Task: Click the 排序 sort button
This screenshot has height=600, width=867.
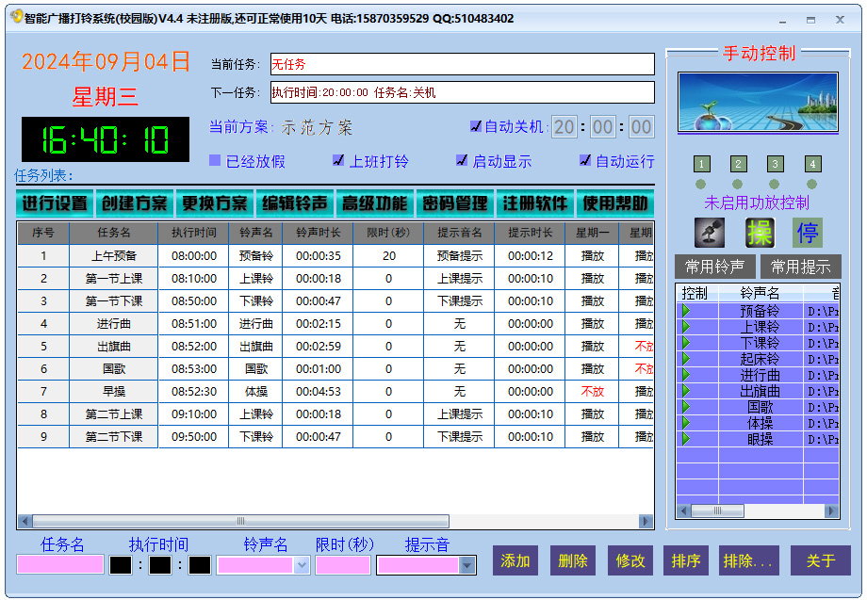Action: coord(685,560)
